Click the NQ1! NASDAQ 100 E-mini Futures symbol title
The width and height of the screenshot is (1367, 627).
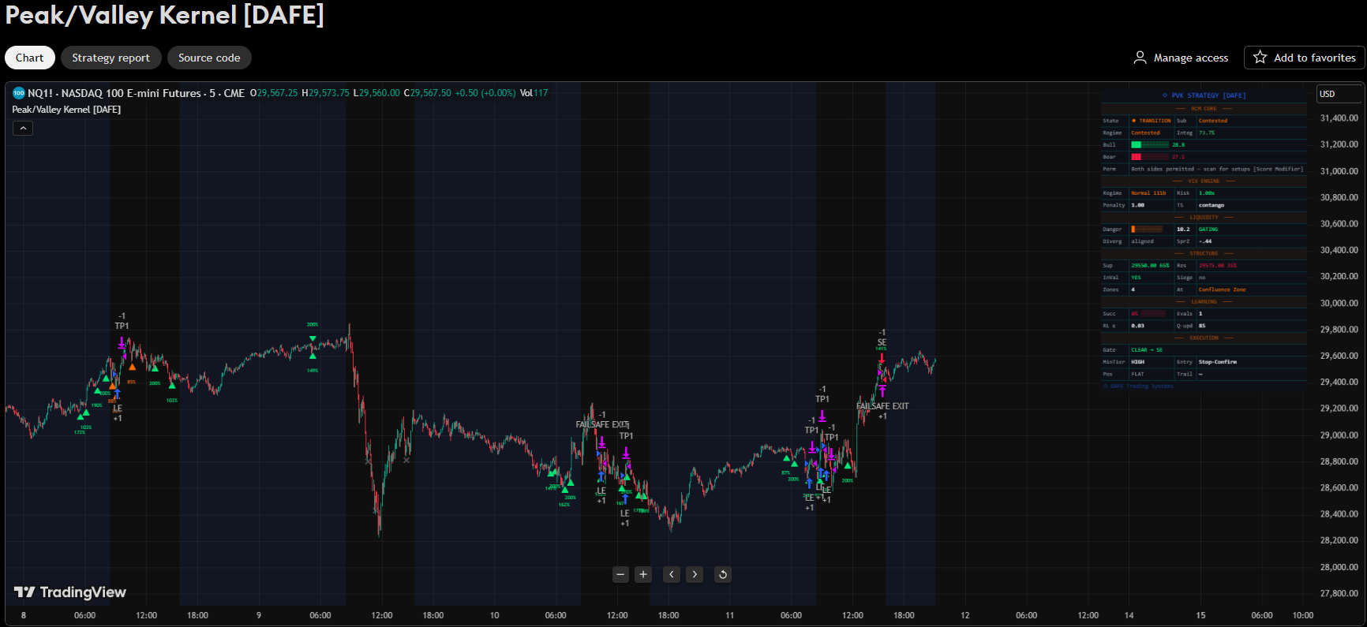(136, 93)
